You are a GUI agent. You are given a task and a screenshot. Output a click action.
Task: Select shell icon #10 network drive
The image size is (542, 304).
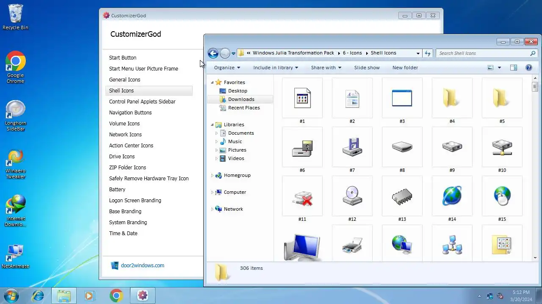[502, 147]
